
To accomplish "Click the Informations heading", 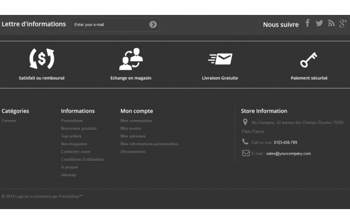I will (78, 111).
